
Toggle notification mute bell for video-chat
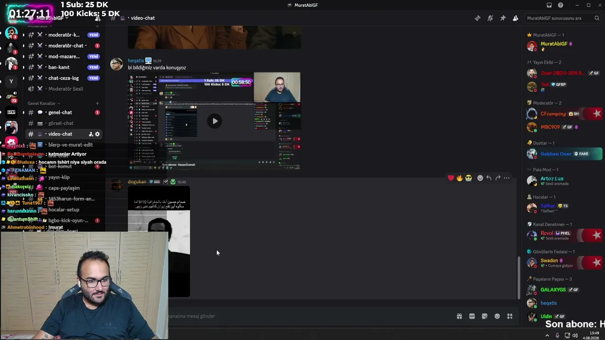[x=490, y=18]
